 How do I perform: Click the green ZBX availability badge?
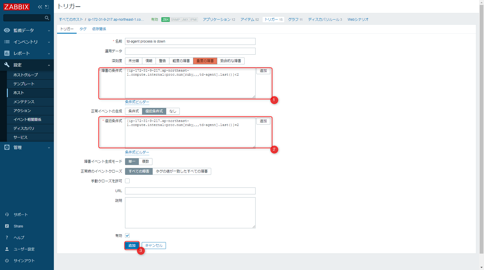(165, 20)
